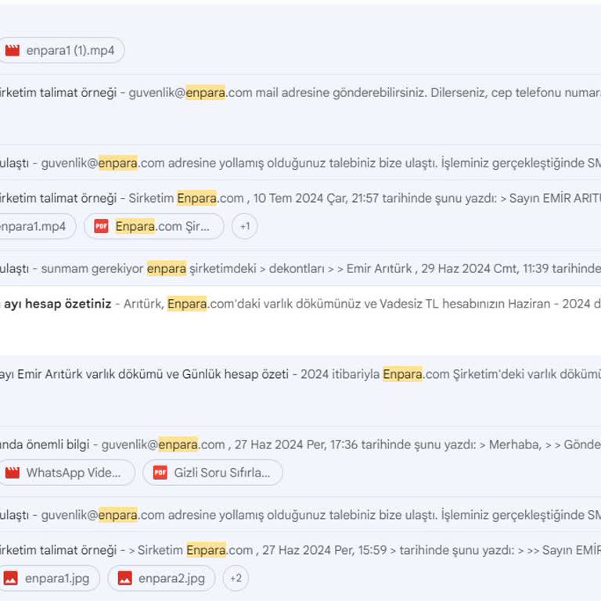601x601 pixels.
Task: Click the PDF icon on Enpara.com Şir... chip
Action: point(101,226)
